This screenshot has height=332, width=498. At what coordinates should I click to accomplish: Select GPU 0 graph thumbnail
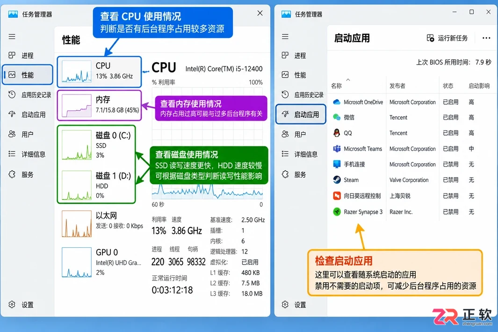point(77,262)
